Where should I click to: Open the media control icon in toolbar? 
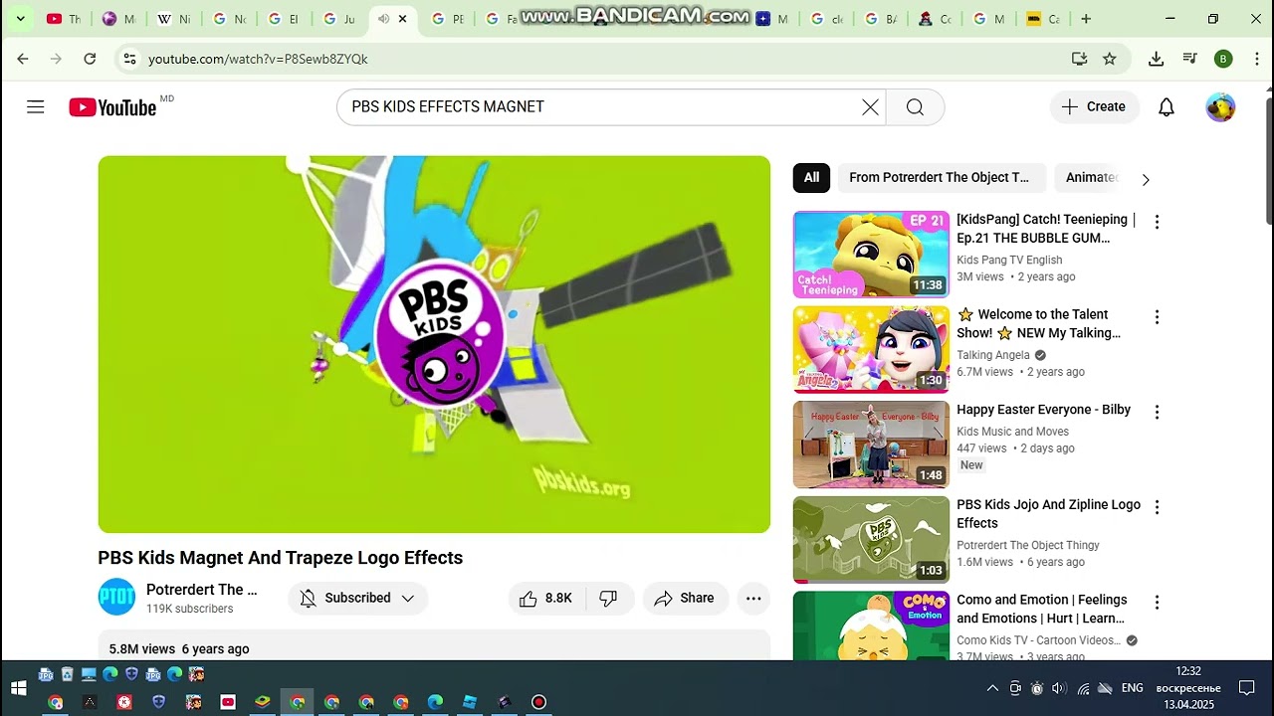tap(1189, 59)
